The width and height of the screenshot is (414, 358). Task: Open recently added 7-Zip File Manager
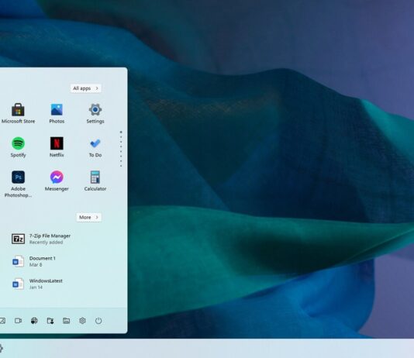pyautogui.click(x=41, y=239)
